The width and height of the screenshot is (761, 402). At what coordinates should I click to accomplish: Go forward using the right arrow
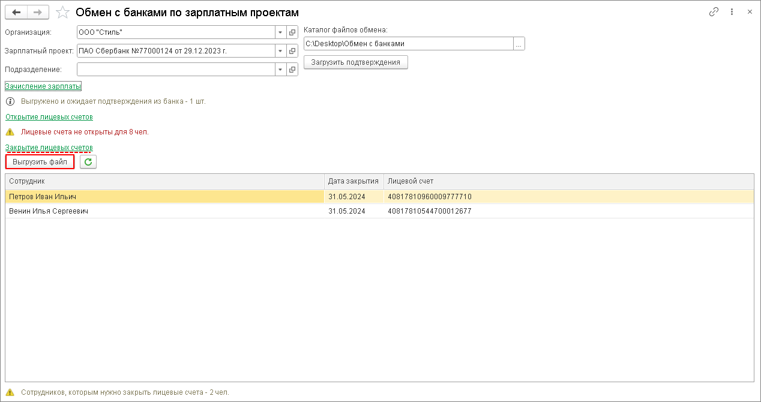(x=37, y=12)
